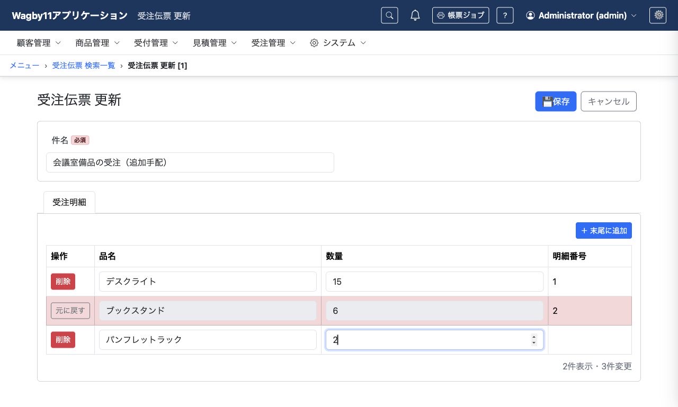
Task: Delete the デスクライト row
Action: tap(63, 282)
